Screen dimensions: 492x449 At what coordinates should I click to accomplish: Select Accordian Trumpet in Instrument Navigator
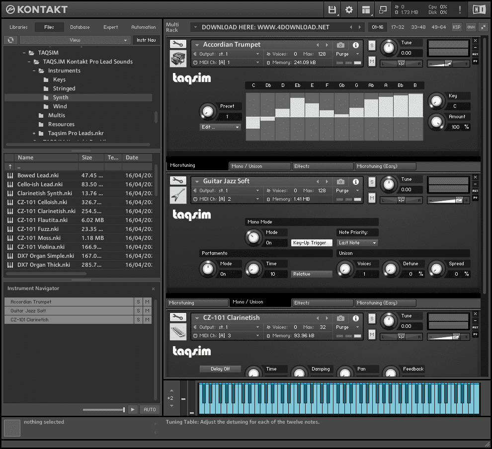coord(69,301)
